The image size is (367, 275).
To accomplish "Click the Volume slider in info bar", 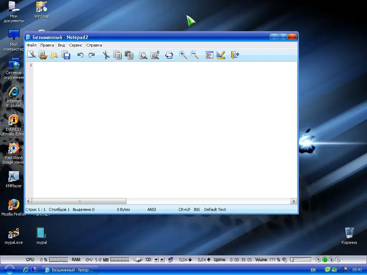I will coord(301,260).
